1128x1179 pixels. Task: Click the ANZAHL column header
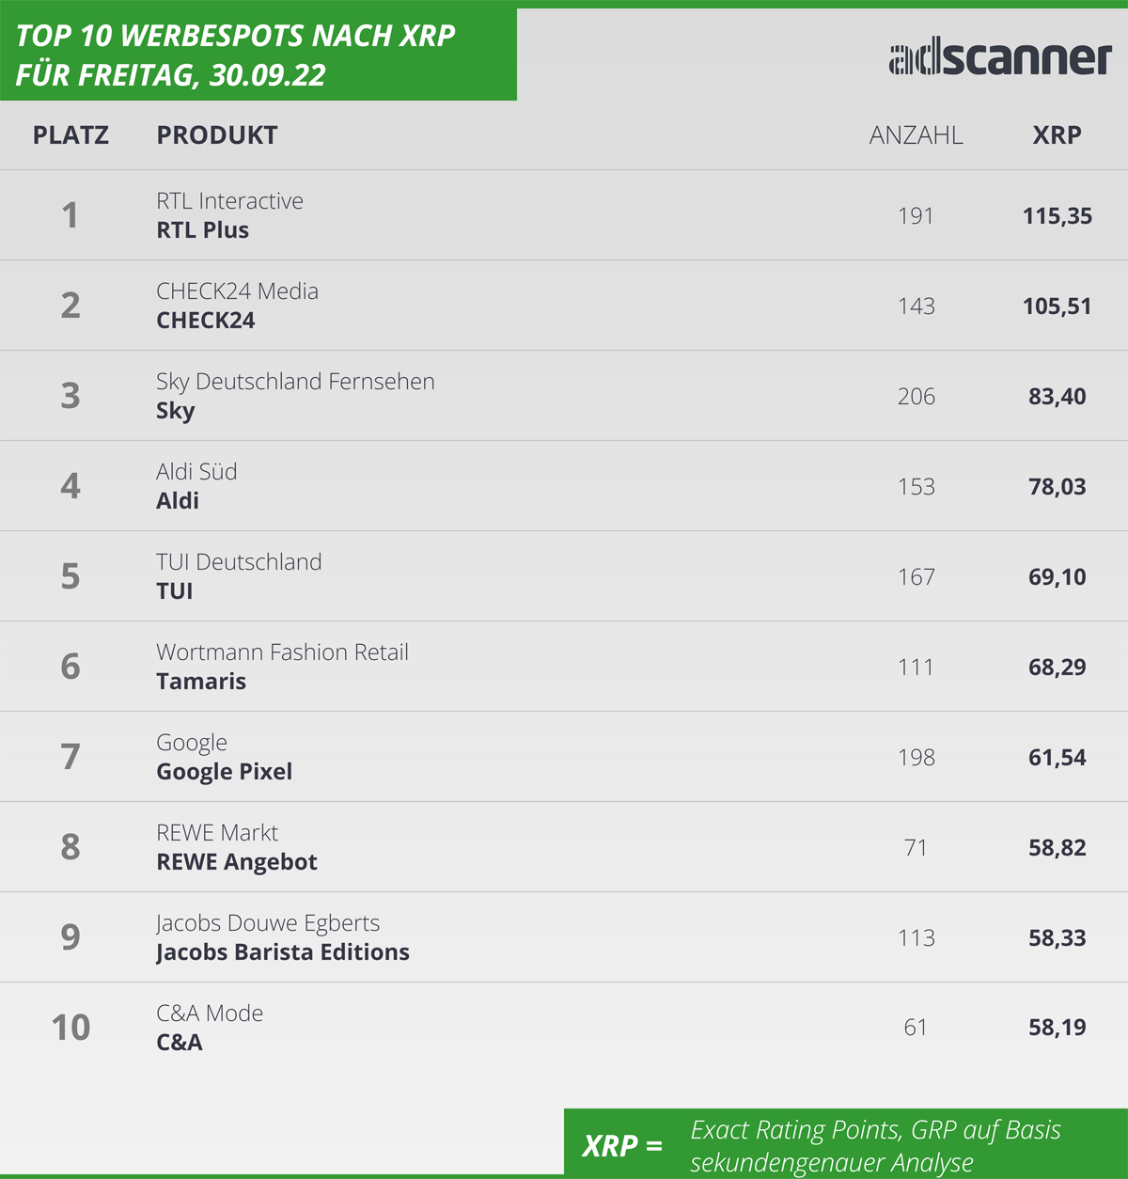point(916,135)
